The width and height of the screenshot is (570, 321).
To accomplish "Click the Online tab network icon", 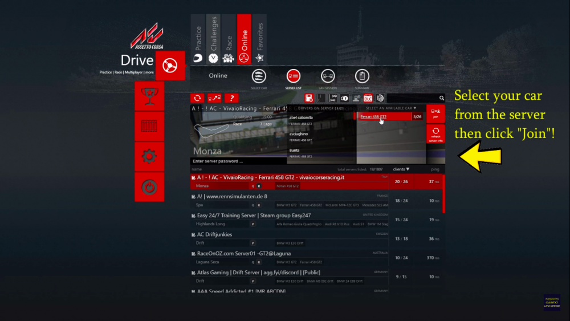I will (244, 58).
